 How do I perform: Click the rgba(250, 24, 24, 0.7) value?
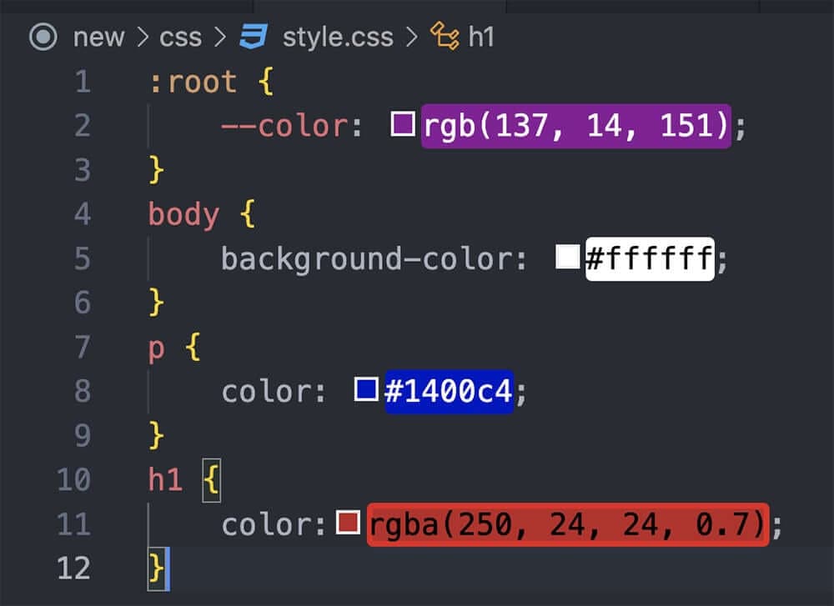pos(567,524)
